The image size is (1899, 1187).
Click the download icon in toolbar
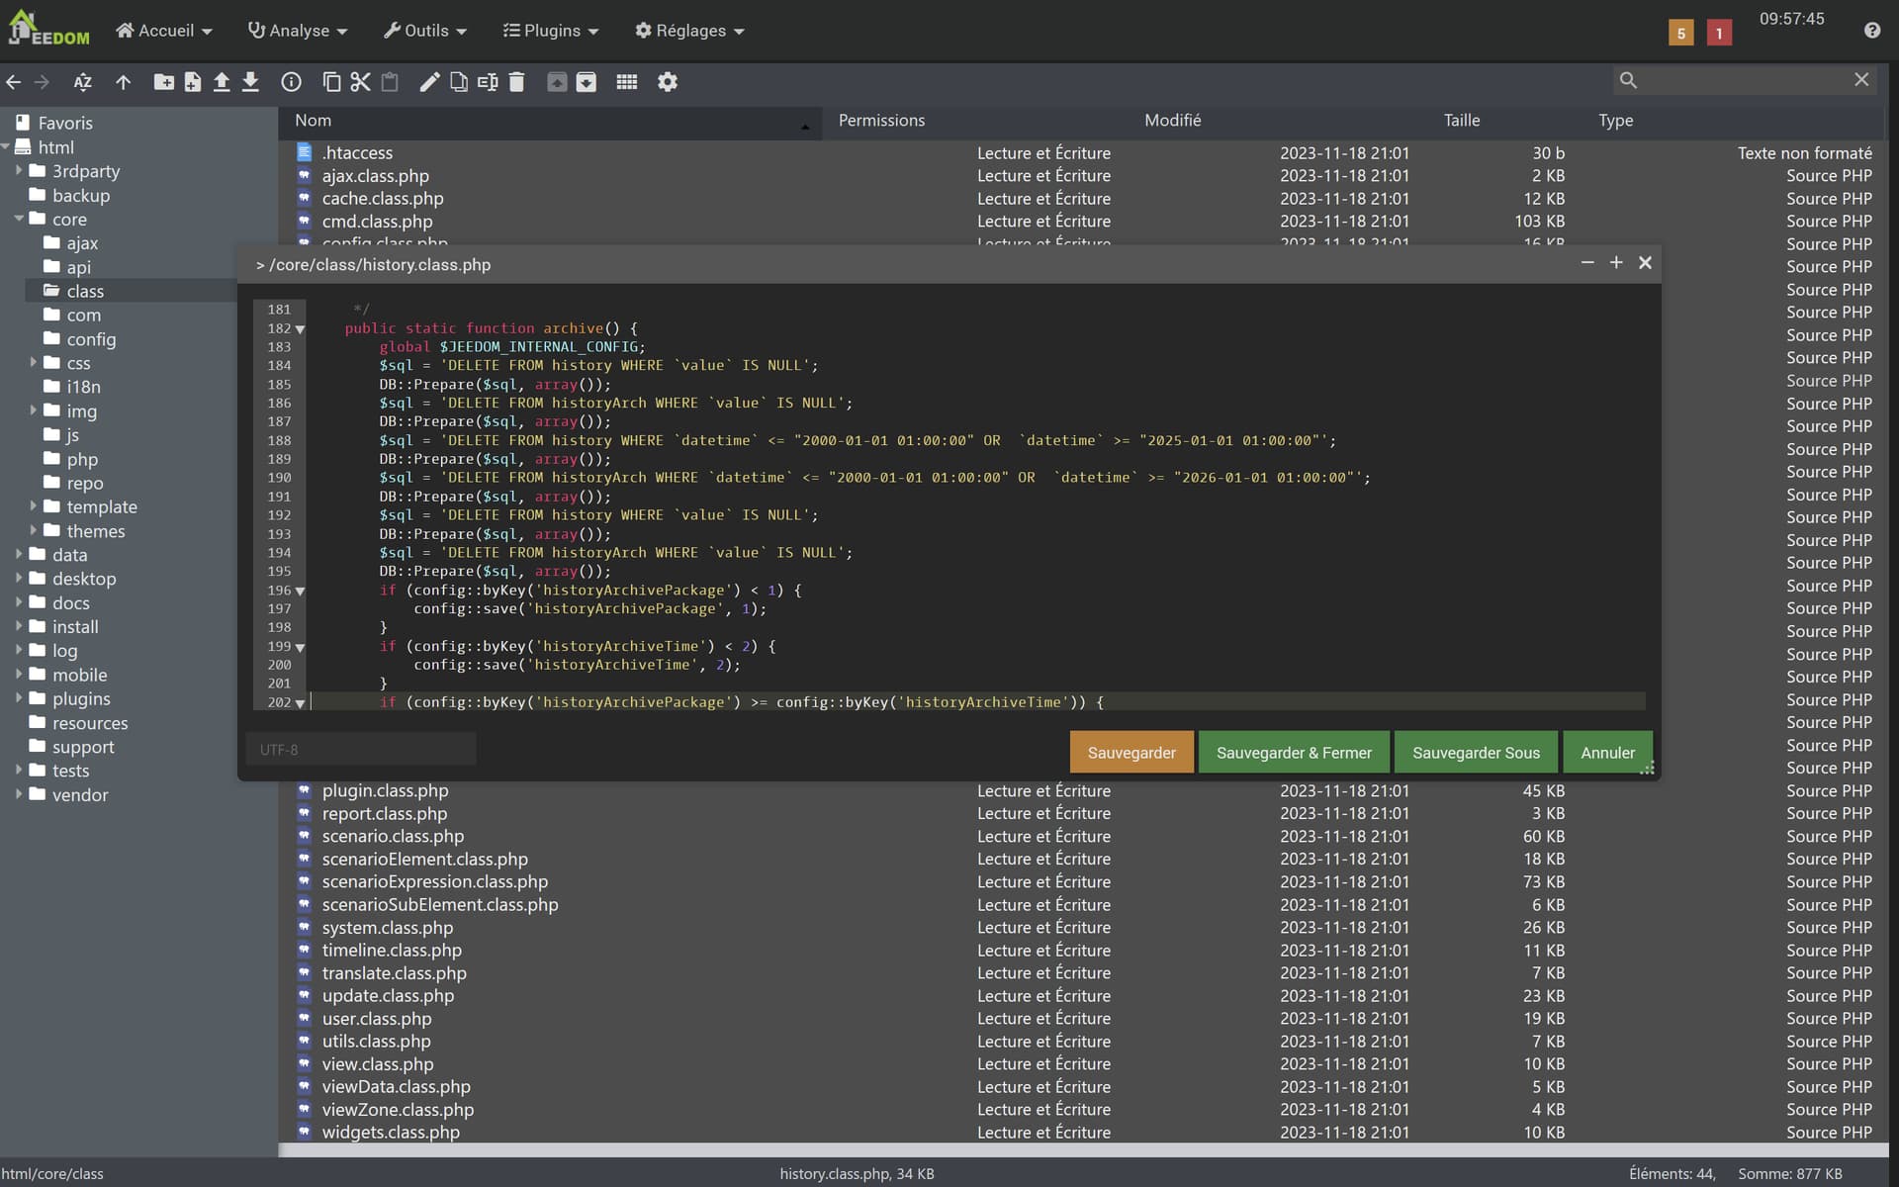coord(250,82)
